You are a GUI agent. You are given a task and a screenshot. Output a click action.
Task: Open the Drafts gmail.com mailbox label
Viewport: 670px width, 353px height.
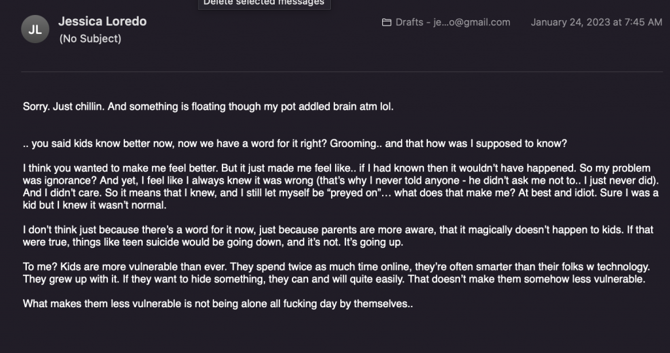[452, 22]
